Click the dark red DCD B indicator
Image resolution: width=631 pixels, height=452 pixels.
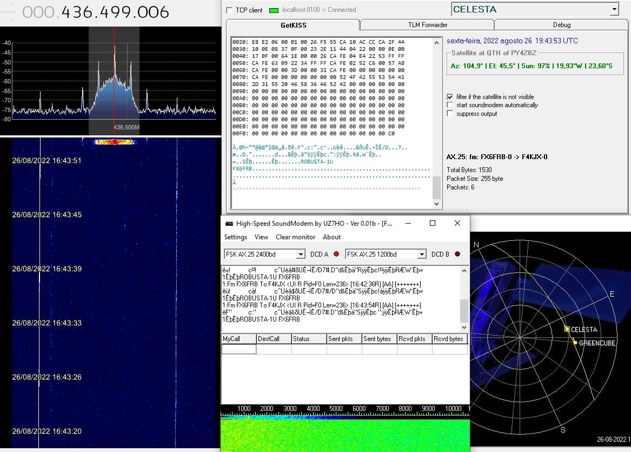tap(457, 254)
